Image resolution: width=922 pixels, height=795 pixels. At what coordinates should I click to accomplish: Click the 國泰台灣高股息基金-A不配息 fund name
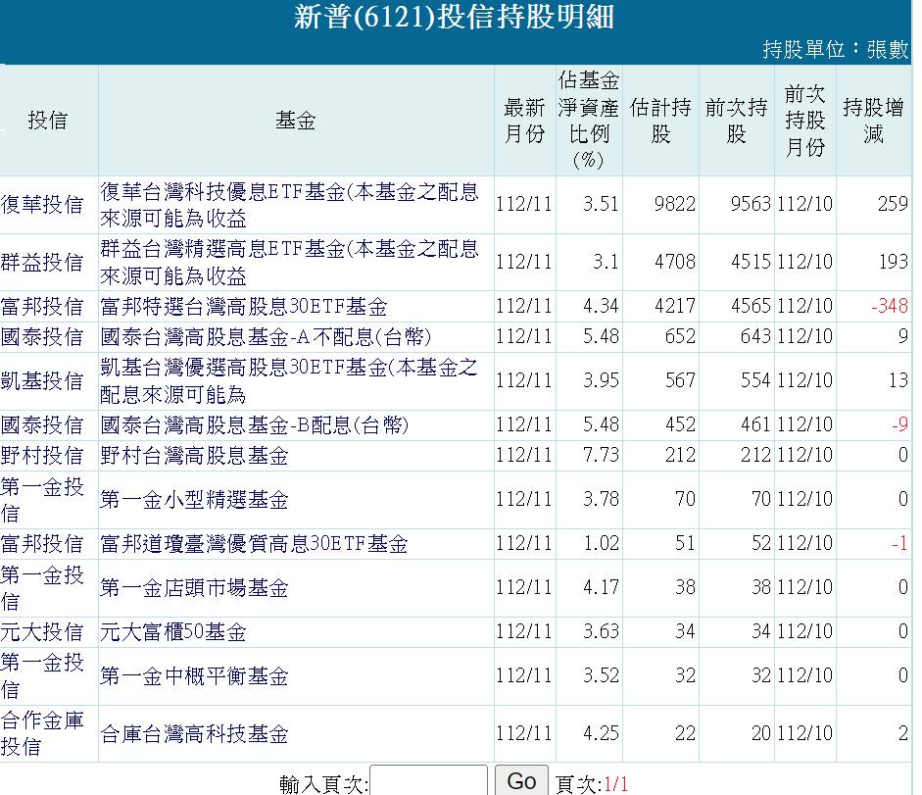[266, 336]
